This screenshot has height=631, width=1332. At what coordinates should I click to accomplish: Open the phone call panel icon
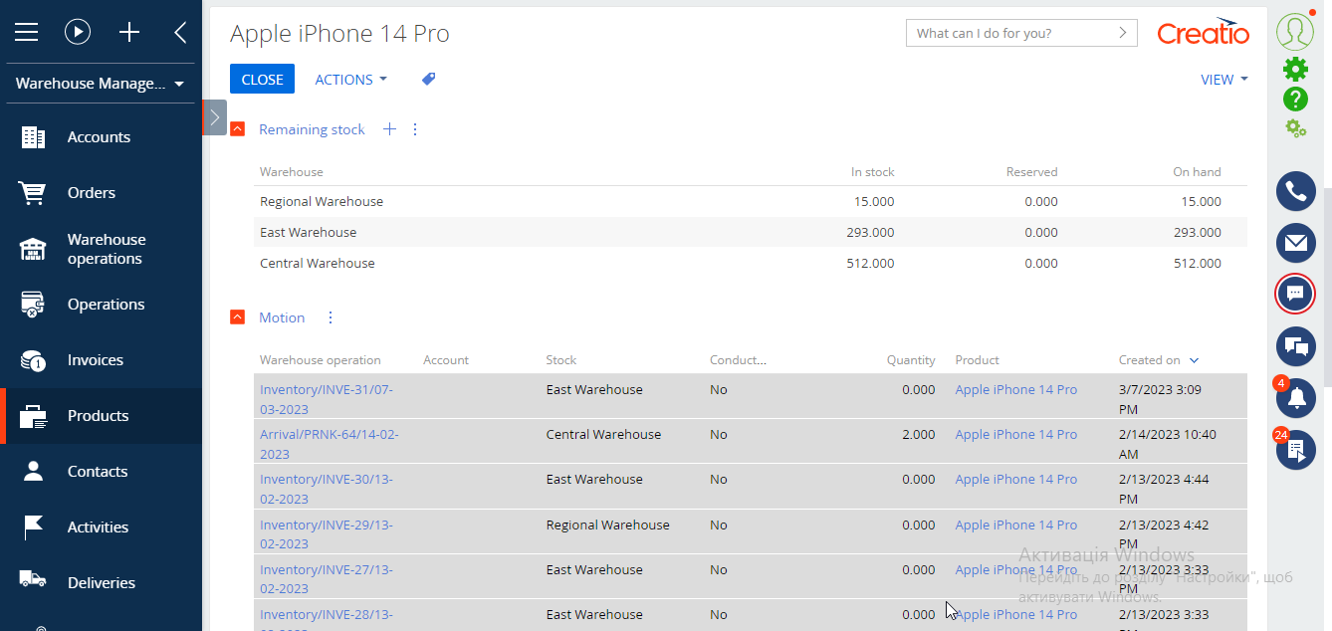(x=1295, y=192)
